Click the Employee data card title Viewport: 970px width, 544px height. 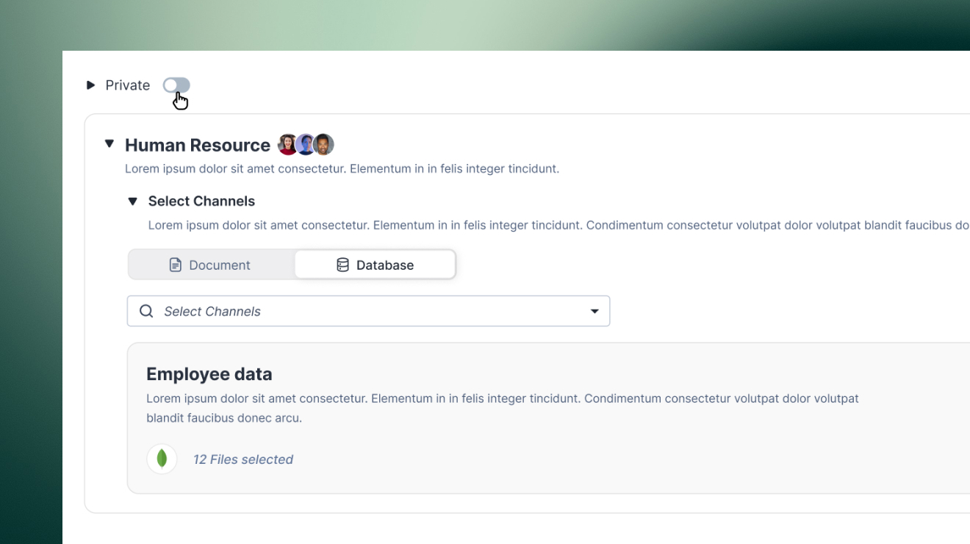coord(209,374)
